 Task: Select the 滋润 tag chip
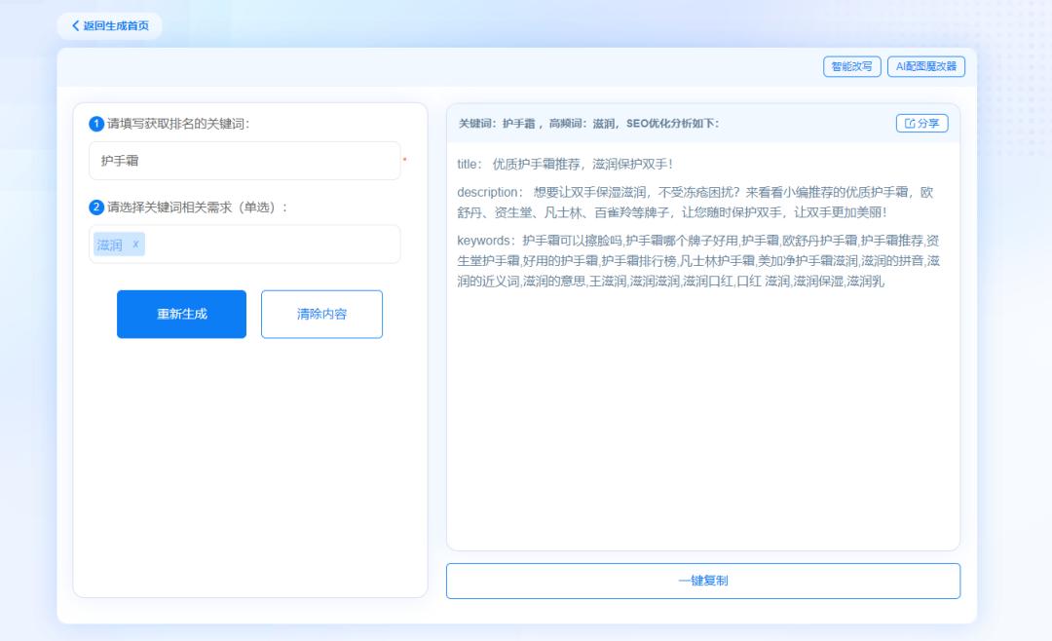110,243
